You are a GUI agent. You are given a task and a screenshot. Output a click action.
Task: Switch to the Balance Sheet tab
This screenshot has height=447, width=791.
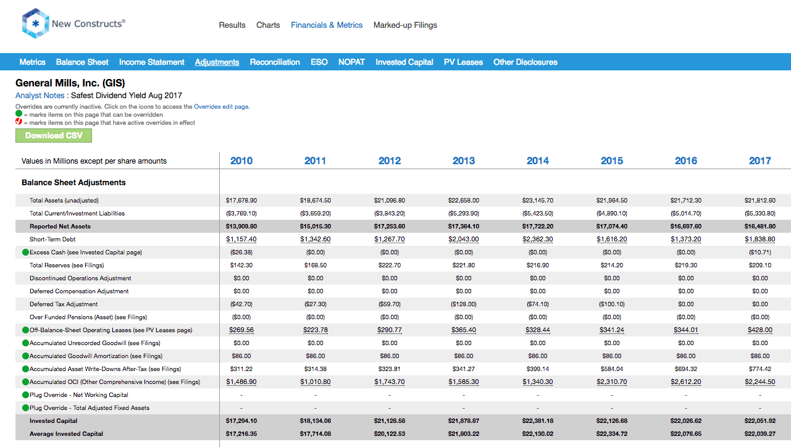click(x=82, y=62)
